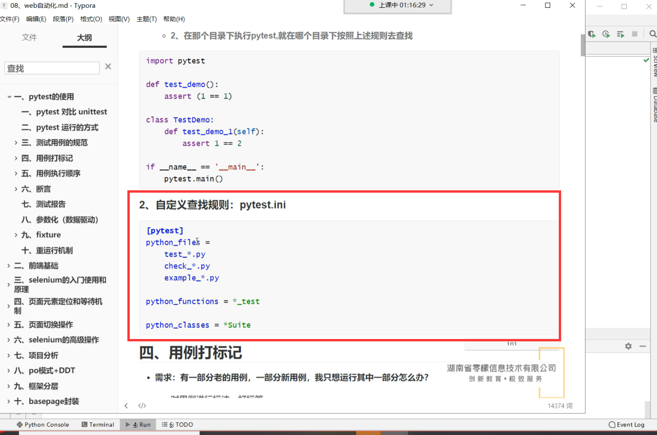Open the 4: Run tool button
The image size is (657, 435).
(x=138, y=425)
